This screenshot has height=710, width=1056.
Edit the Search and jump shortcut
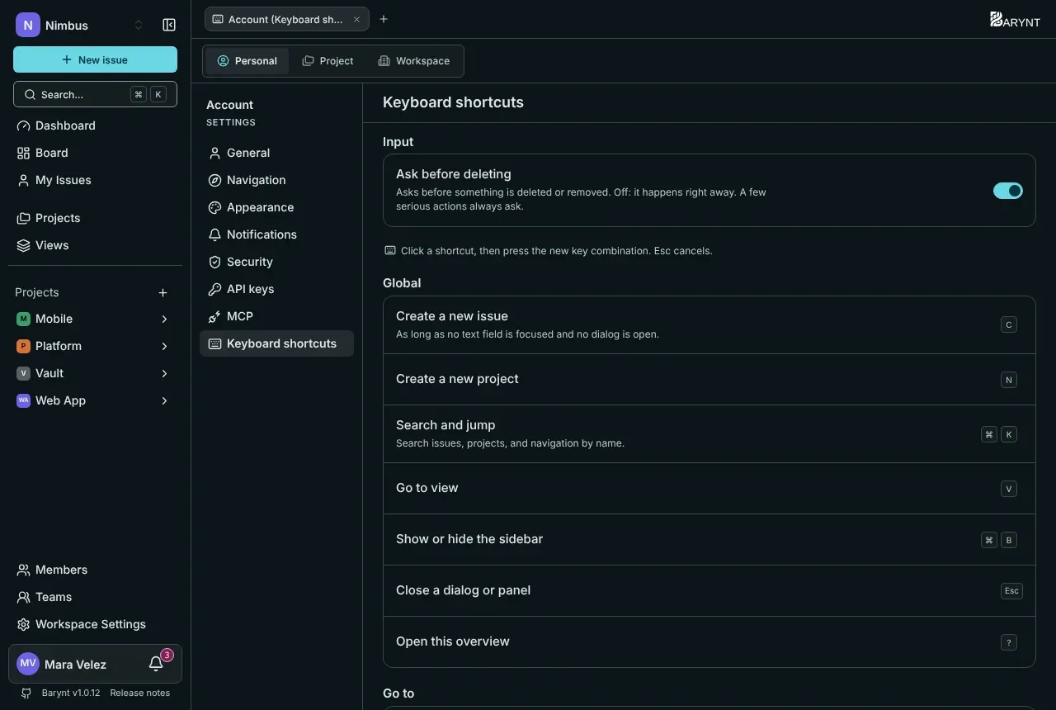[999, 434]
